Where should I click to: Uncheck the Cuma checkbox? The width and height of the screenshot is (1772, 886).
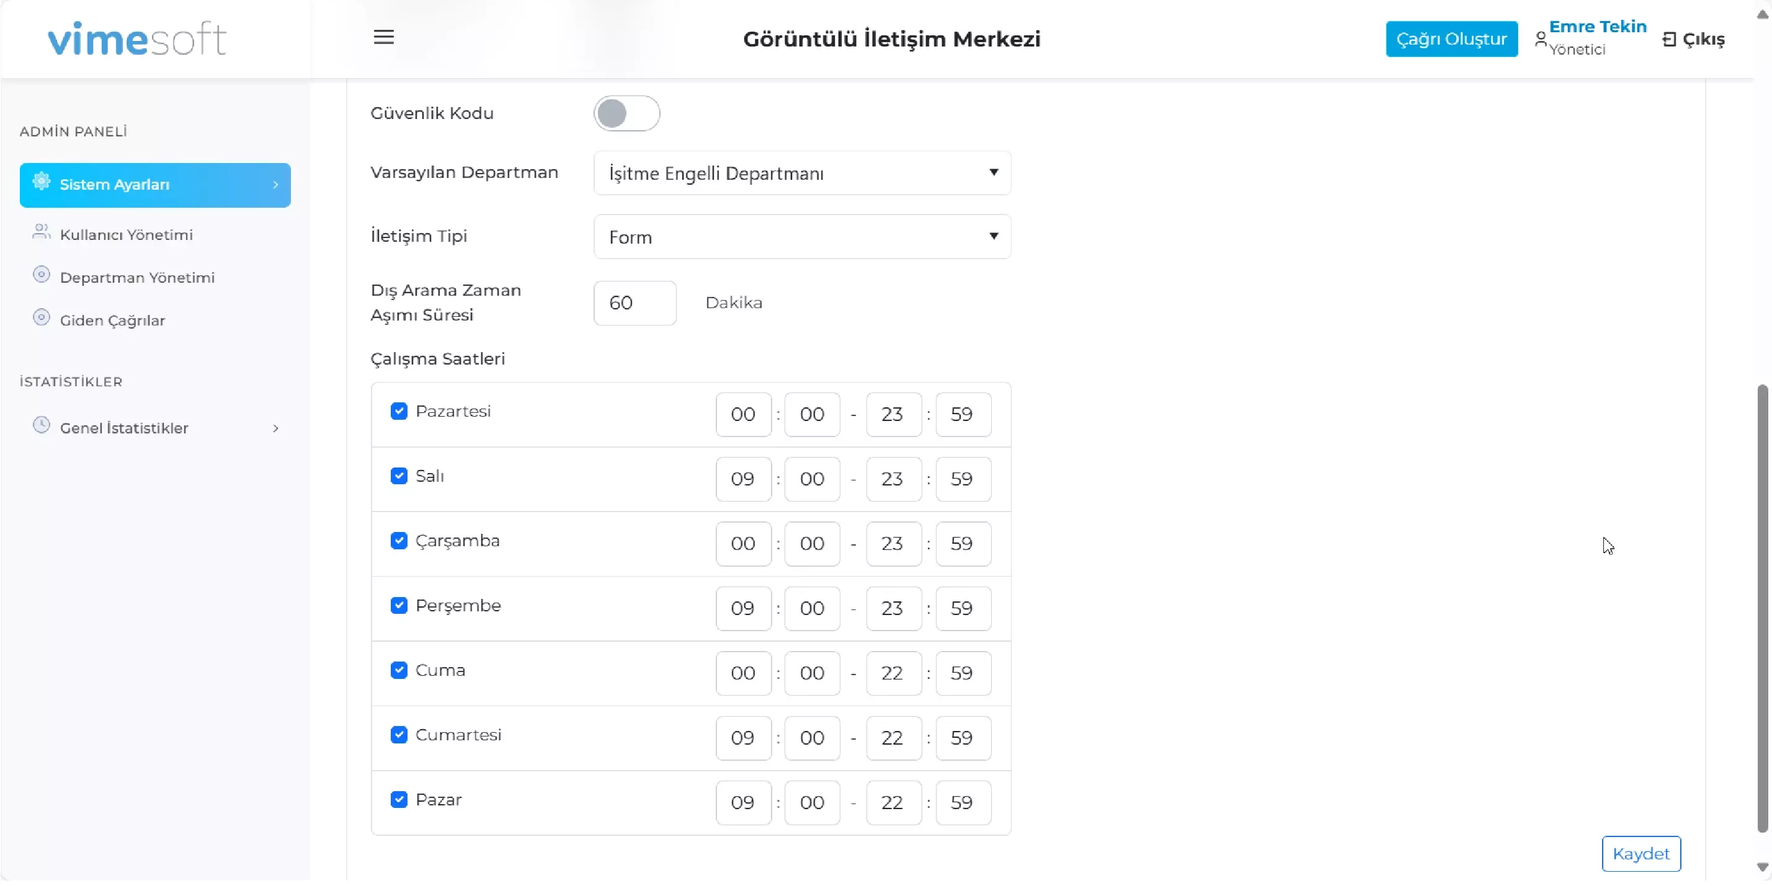pyautogui.click(x=399, y=671)
